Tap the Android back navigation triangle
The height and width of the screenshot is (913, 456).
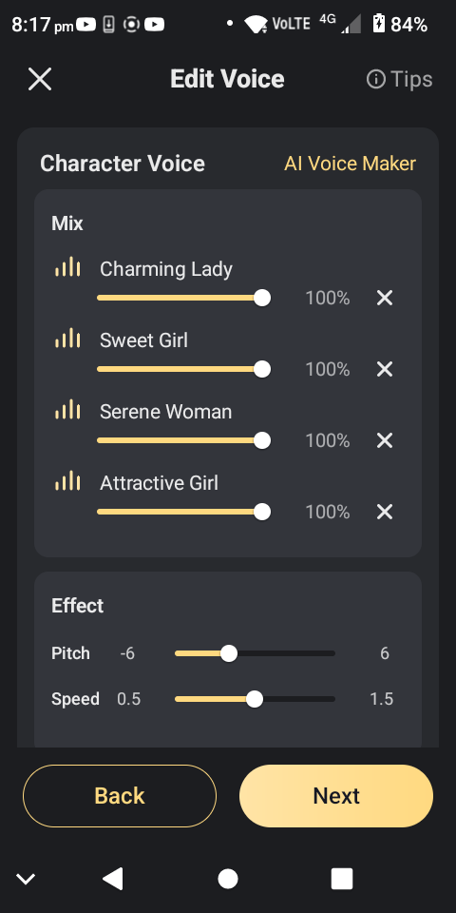pyautogui.click(x=113, y=879)
